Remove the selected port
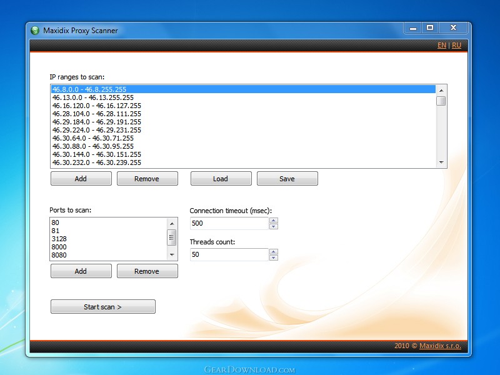This screenshot has width=500, height=375. click(147, 271)
